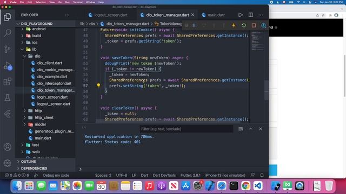Image resolution: width=346 pixels, height=194 pixels.
Task: Open main.dart in the file tree
Action: tap(43, 138)
